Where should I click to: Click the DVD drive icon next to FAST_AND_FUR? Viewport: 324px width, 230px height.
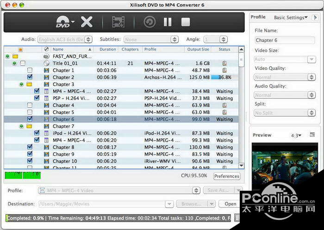tap(46, 56)
